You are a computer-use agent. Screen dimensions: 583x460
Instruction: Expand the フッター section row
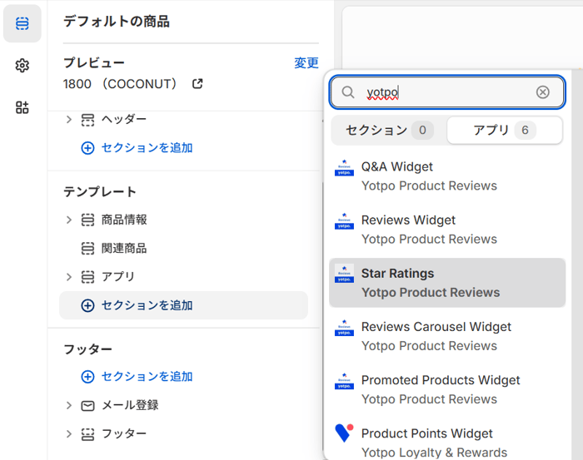pos(69,434)
